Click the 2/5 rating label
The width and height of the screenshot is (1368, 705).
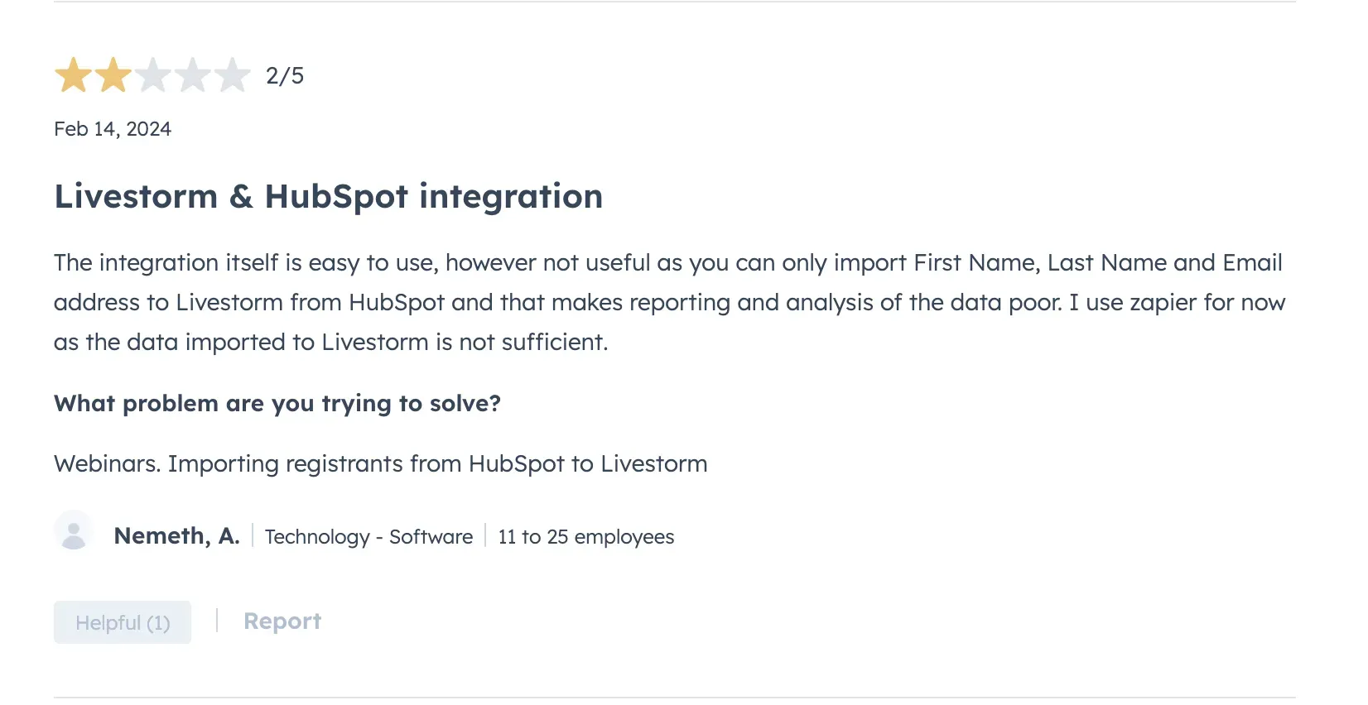point(284,75)
